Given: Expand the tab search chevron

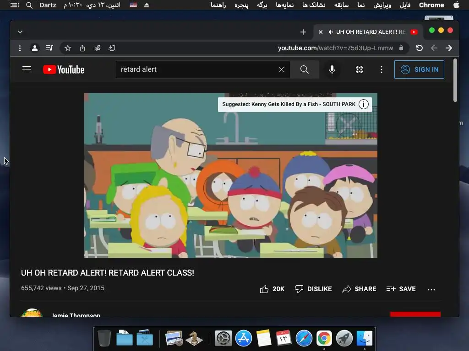Looking at the screenshot, I should point(20,32).
